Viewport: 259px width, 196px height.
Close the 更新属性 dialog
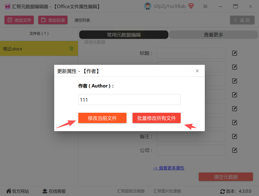click(x=197, y=71)
